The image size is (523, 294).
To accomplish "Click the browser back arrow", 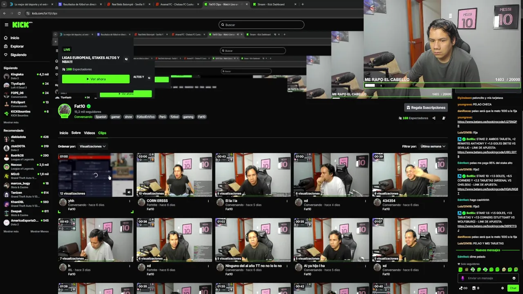I will pos(4,13).
